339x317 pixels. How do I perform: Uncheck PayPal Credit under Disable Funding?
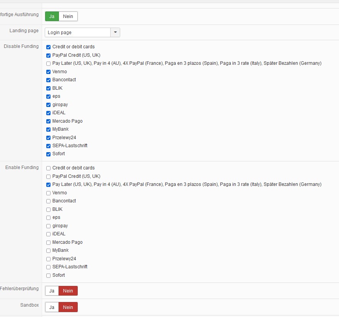[x=49, y=56]
